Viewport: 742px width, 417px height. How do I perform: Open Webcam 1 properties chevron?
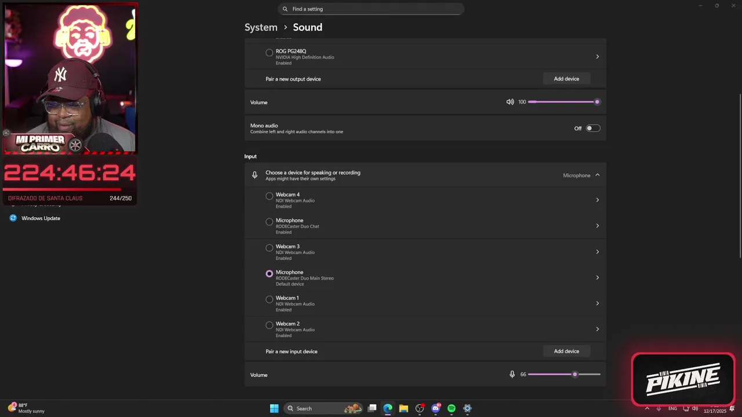pyautogui.click(x=597, y=303)
